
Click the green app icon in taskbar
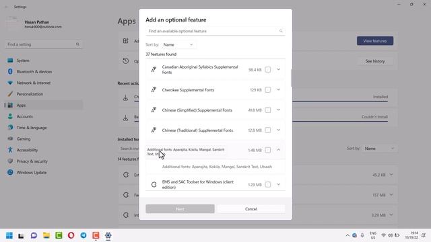[x=59, y=235]
